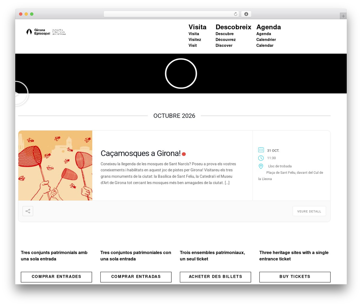
Task: Select the Spanish Descubre link
Action: click(225, 34)
